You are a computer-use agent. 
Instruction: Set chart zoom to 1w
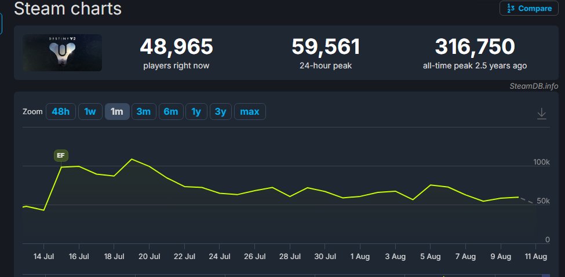point(90,112)
